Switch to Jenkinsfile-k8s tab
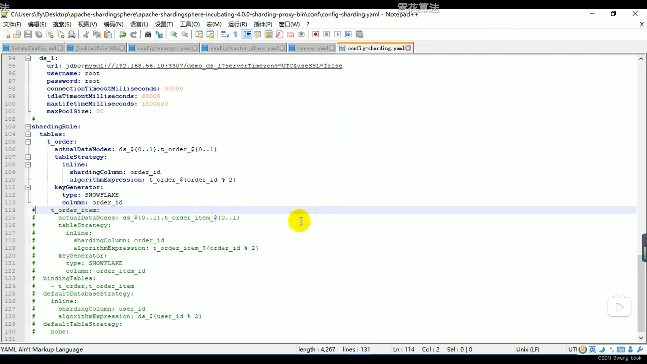 [97, 48]
